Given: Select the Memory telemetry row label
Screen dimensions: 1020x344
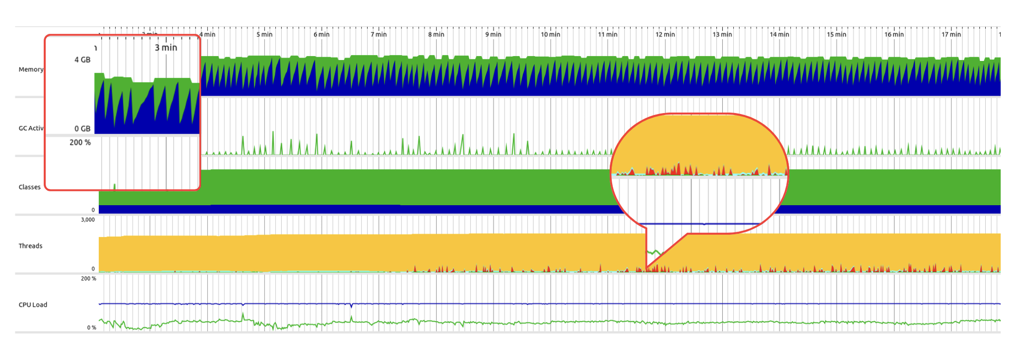Looking at the screenshot, I should (x=31, y=69).
